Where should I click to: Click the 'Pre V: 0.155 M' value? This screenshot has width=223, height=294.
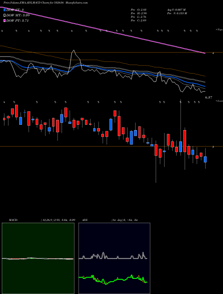[x=177, y=13]
